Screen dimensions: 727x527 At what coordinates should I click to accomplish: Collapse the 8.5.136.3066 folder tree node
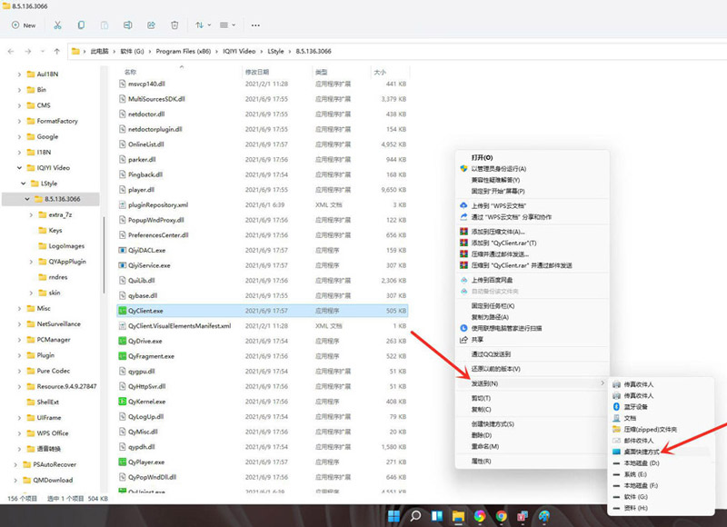click(x=27, y=199)
